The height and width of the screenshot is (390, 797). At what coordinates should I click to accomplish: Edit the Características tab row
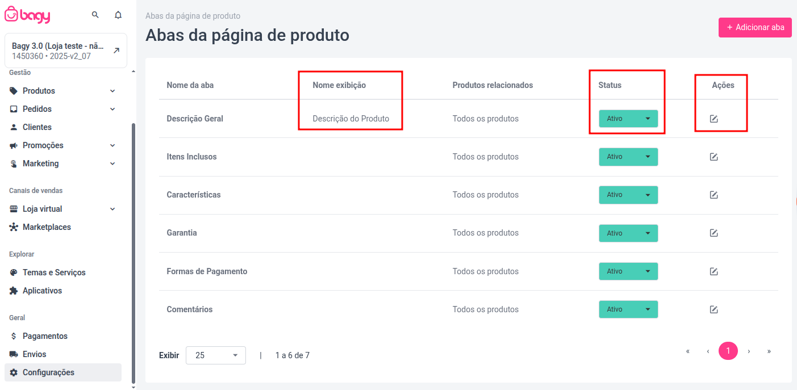tap(713, 195)
